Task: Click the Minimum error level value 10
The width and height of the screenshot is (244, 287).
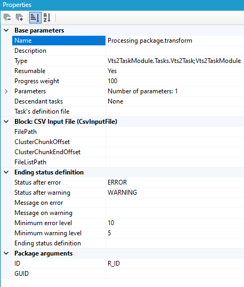Action: click(x=111, y=223)
